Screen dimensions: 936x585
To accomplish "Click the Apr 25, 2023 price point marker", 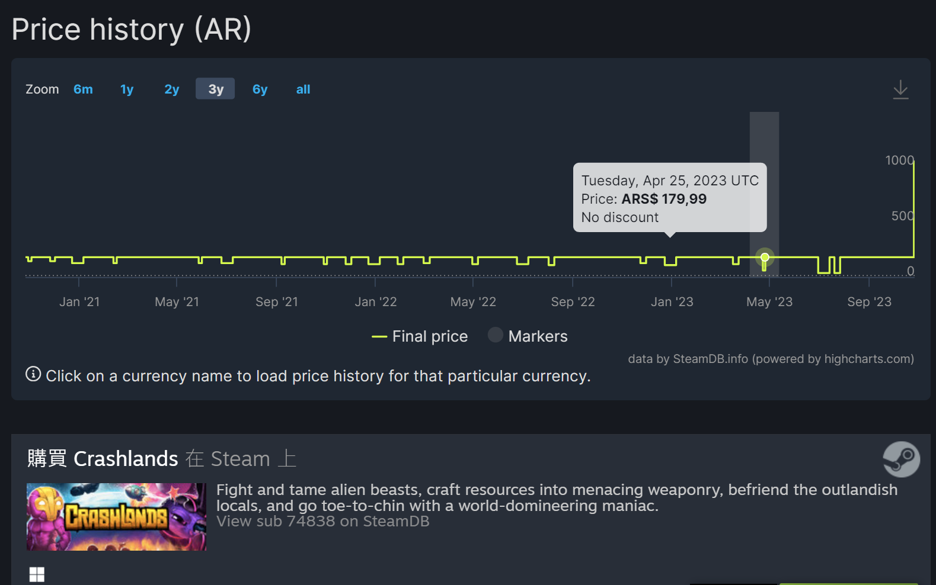I will pos(765,258).
